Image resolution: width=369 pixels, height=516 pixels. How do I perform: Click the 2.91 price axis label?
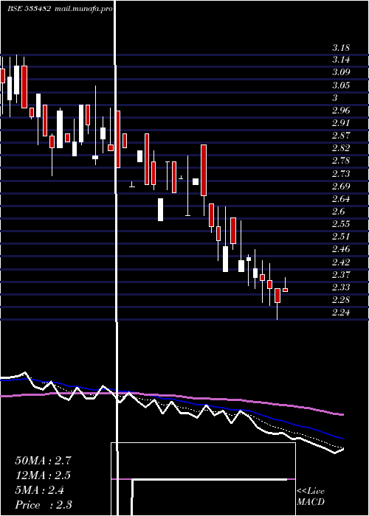pyautogui.click(x=341, y=123)
